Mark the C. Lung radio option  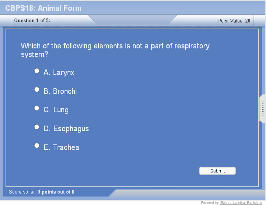pyautogui.click(x=37, y=108)
